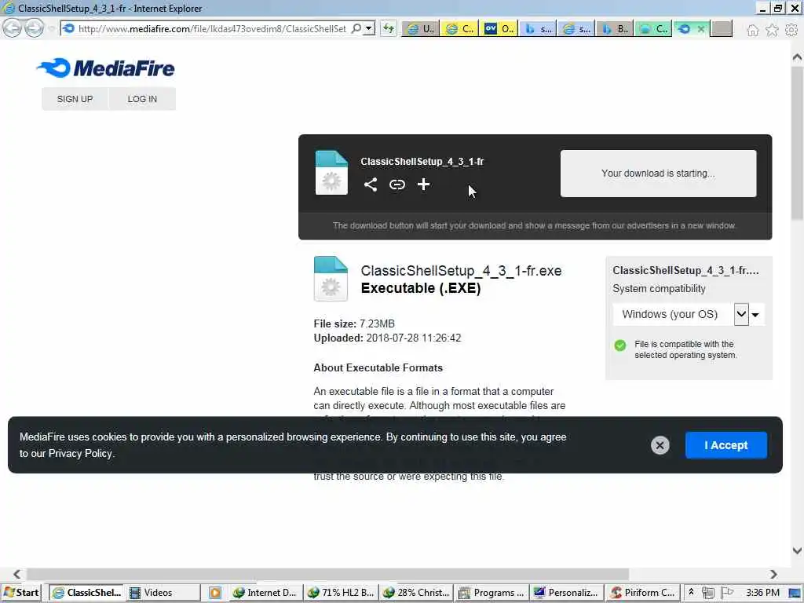The image size is (804, 603).
Task: Open a new blank tab
Action: pyautogui.click(x=722, y=29)
